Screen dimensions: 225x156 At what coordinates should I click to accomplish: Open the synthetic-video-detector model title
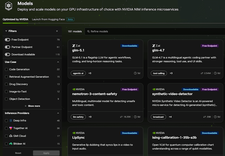172,94
